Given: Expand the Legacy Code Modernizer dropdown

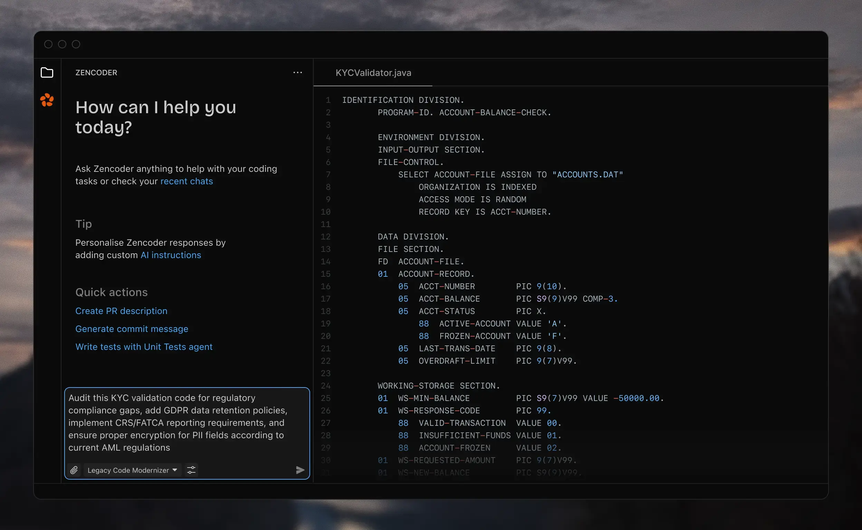Looking at the screenshot, I should 132,470.
